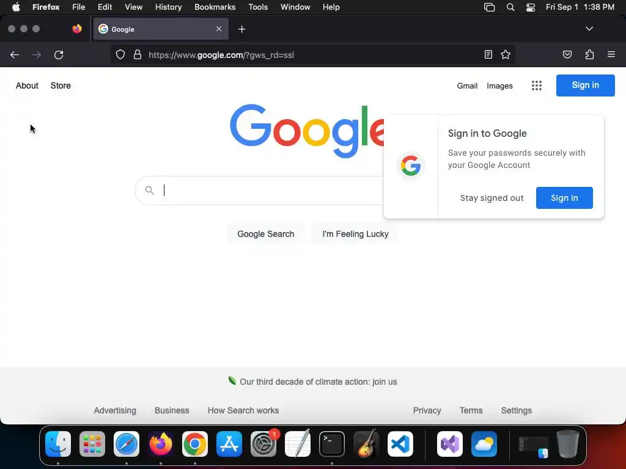Open Spotlight search in menu bar
This screenshot has height=469, width=626.
(510, 7)
